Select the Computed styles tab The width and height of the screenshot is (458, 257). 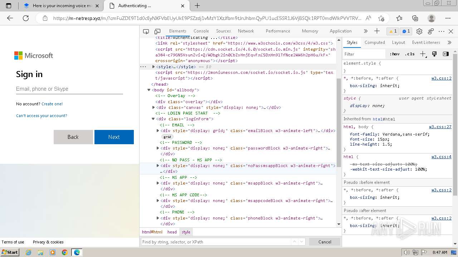(375, 42)
